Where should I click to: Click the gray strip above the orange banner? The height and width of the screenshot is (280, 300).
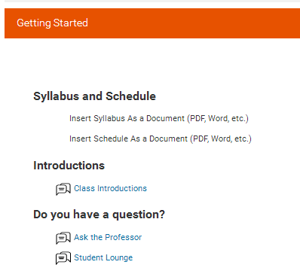[152, 1]
